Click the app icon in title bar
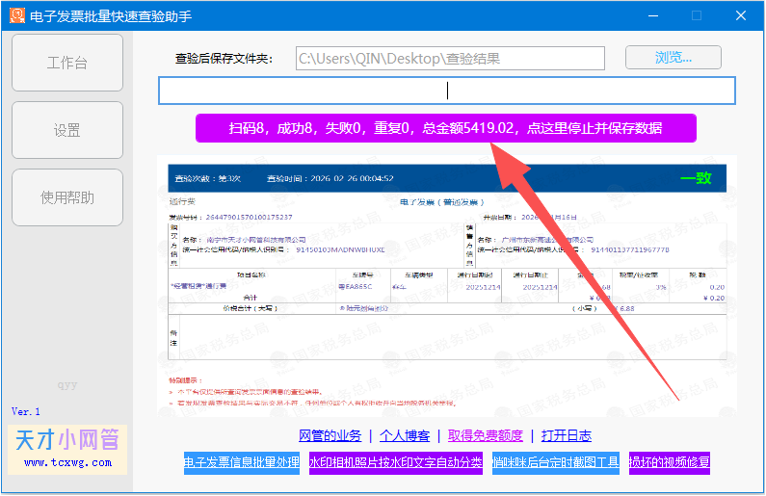Screen dimensions: 766x496 pos(16,15)
